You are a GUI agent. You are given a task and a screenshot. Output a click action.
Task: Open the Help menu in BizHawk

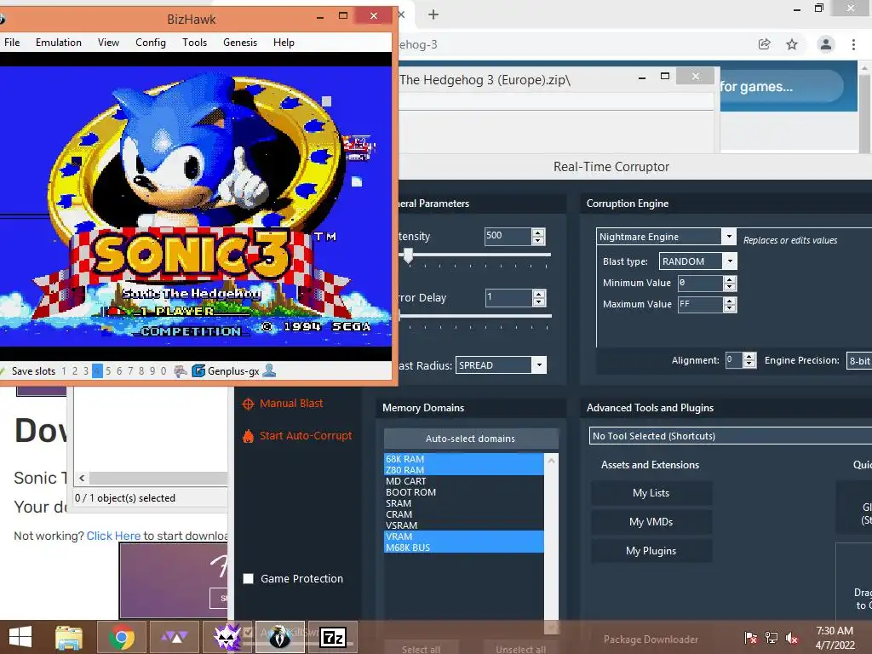[x=284, y=43]
